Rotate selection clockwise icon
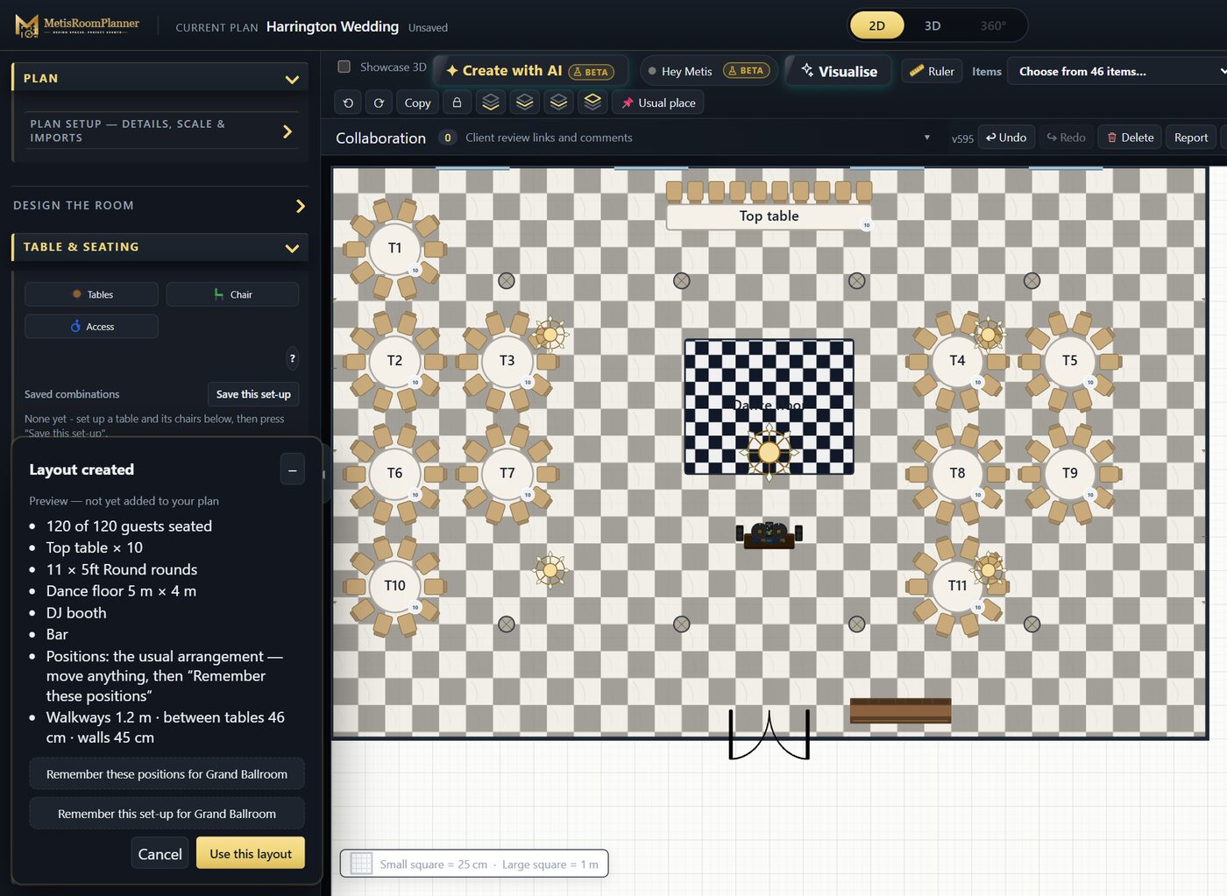The height and width of the screenshot is (896, 1227). [x=379, y=102]
